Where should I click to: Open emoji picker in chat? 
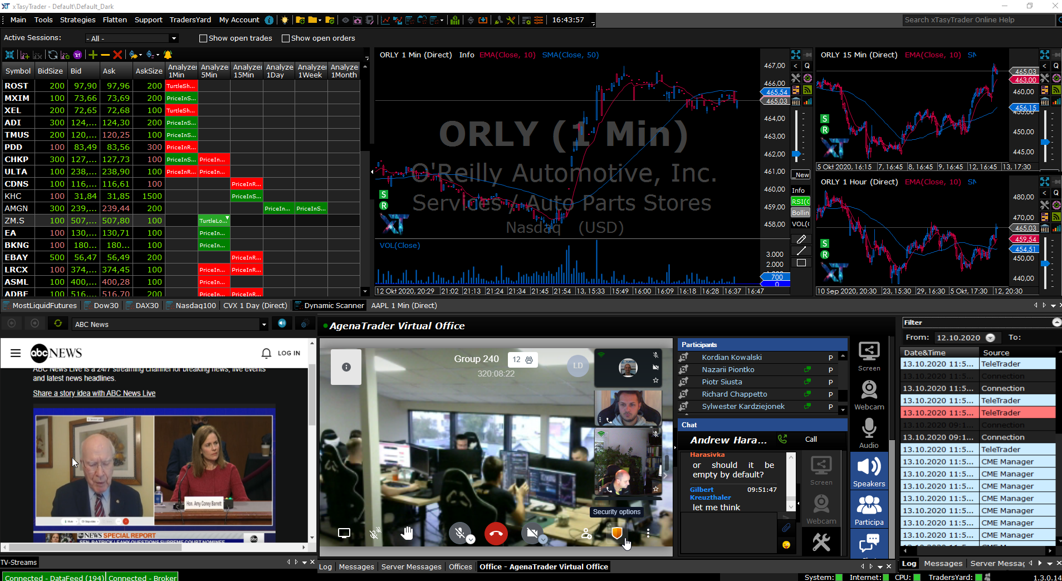786,545
